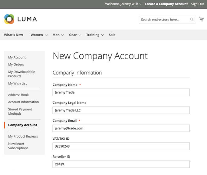Expand the Welcome Jeremy Will account dropdown
Screen dimensions: 207x175
click(140, 4)
